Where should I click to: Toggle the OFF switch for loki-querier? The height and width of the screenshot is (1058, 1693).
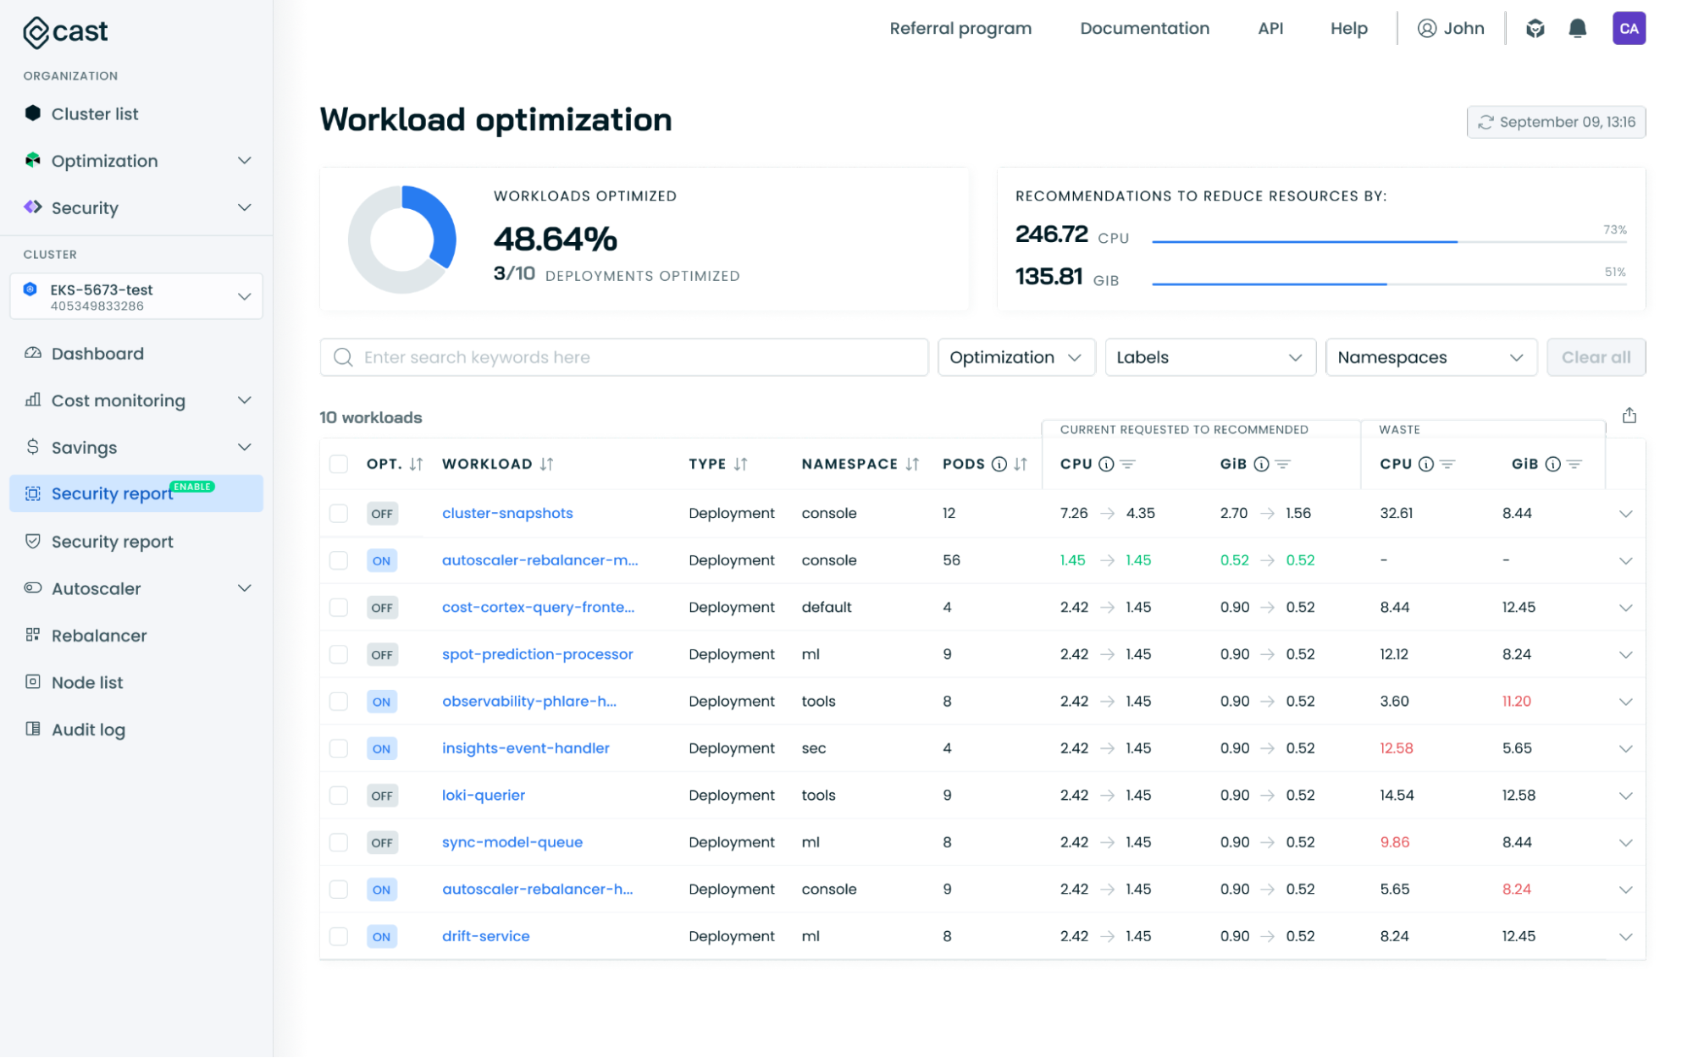(x=382, y=796)
